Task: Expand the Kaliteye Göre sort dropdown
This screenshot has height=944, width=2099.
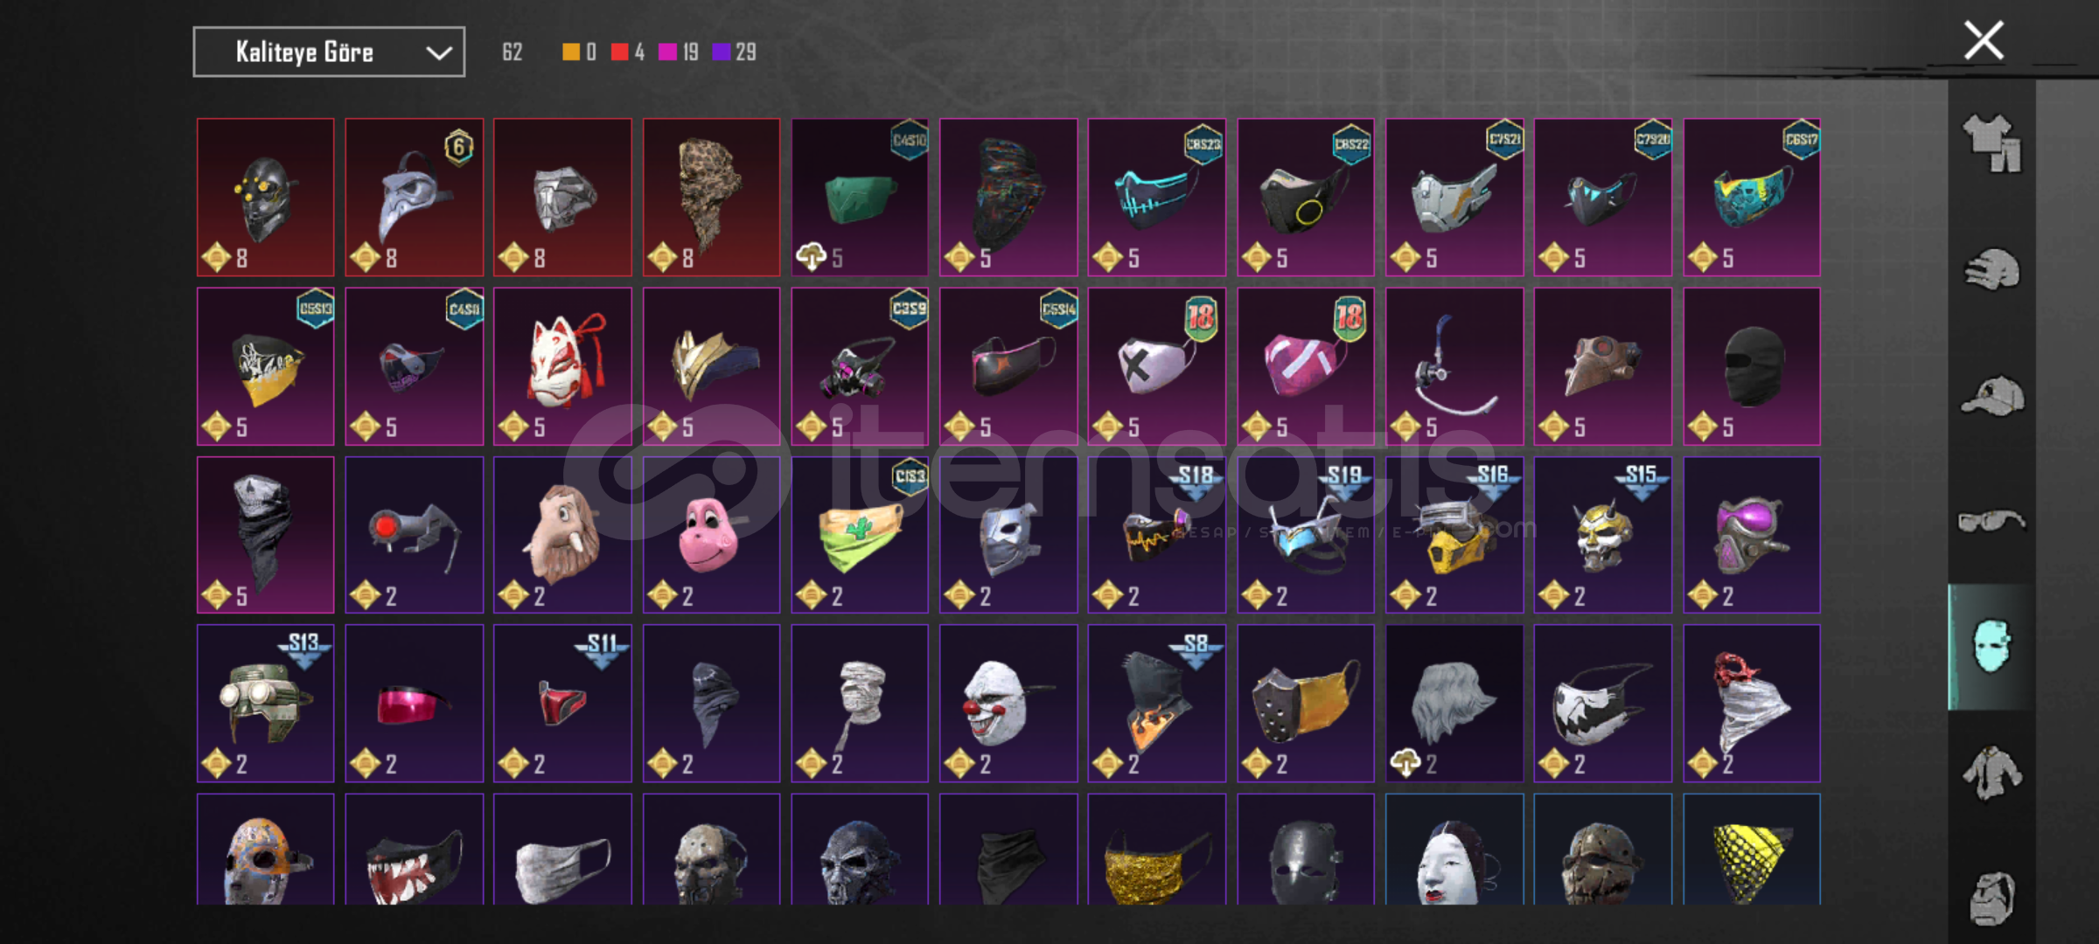Action: 329,52
